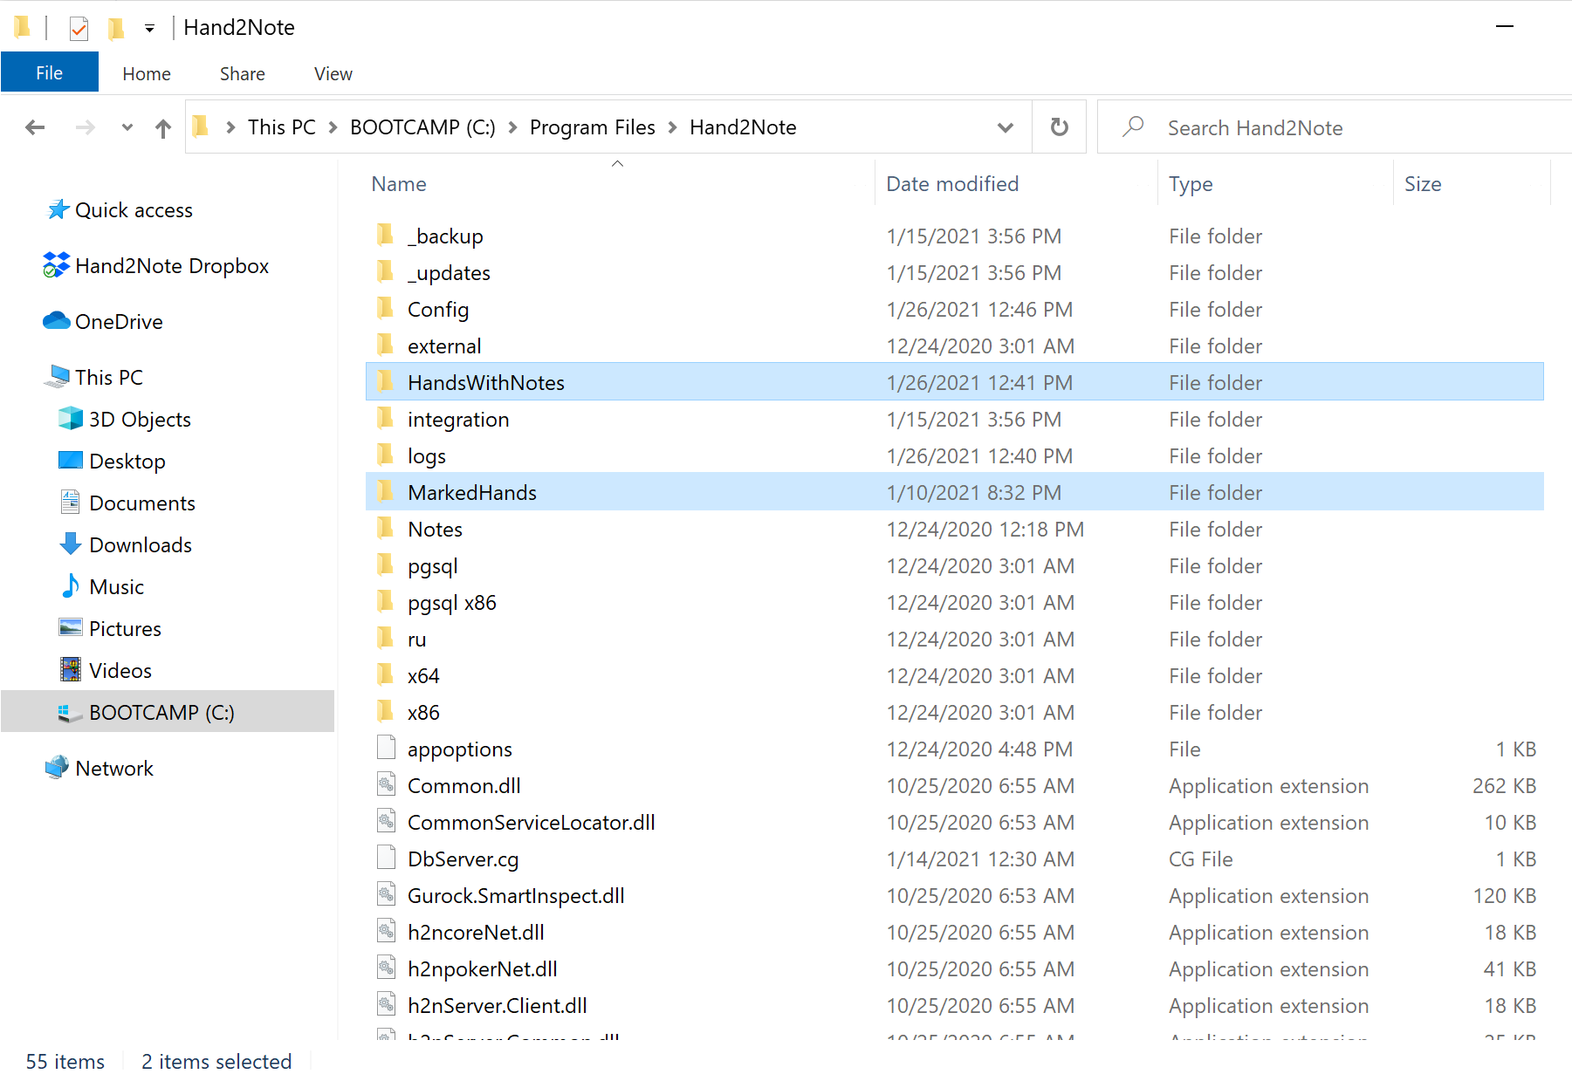Select the external folder icon
The width and height of the screenshot is (1572, 1081).
pos(385,346)
